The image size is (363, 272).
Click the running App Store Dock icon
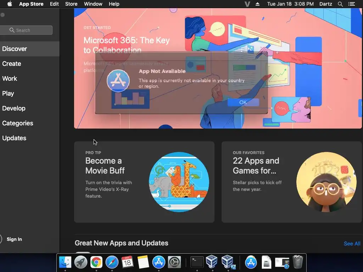click(158, 262)
